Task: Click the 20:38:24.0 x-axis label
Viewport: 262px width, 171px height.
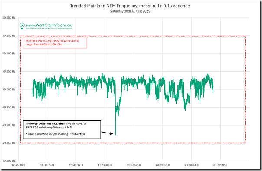Action: (192, 165)
